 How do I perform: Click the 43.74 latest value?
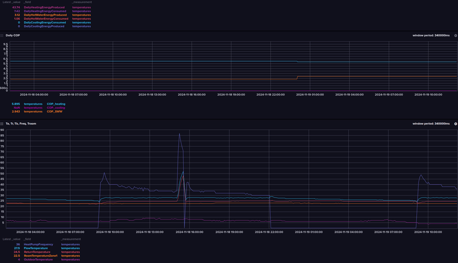coord(16,7)
